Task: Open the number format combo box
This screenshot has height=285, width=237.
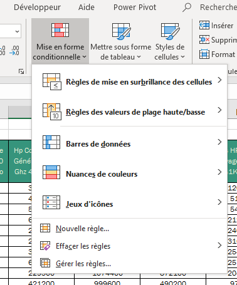Action: [11, 31]
